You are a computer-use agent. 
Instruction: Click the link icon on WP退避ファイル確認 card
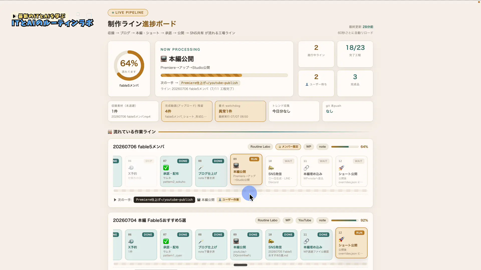(x=306, y=241)
